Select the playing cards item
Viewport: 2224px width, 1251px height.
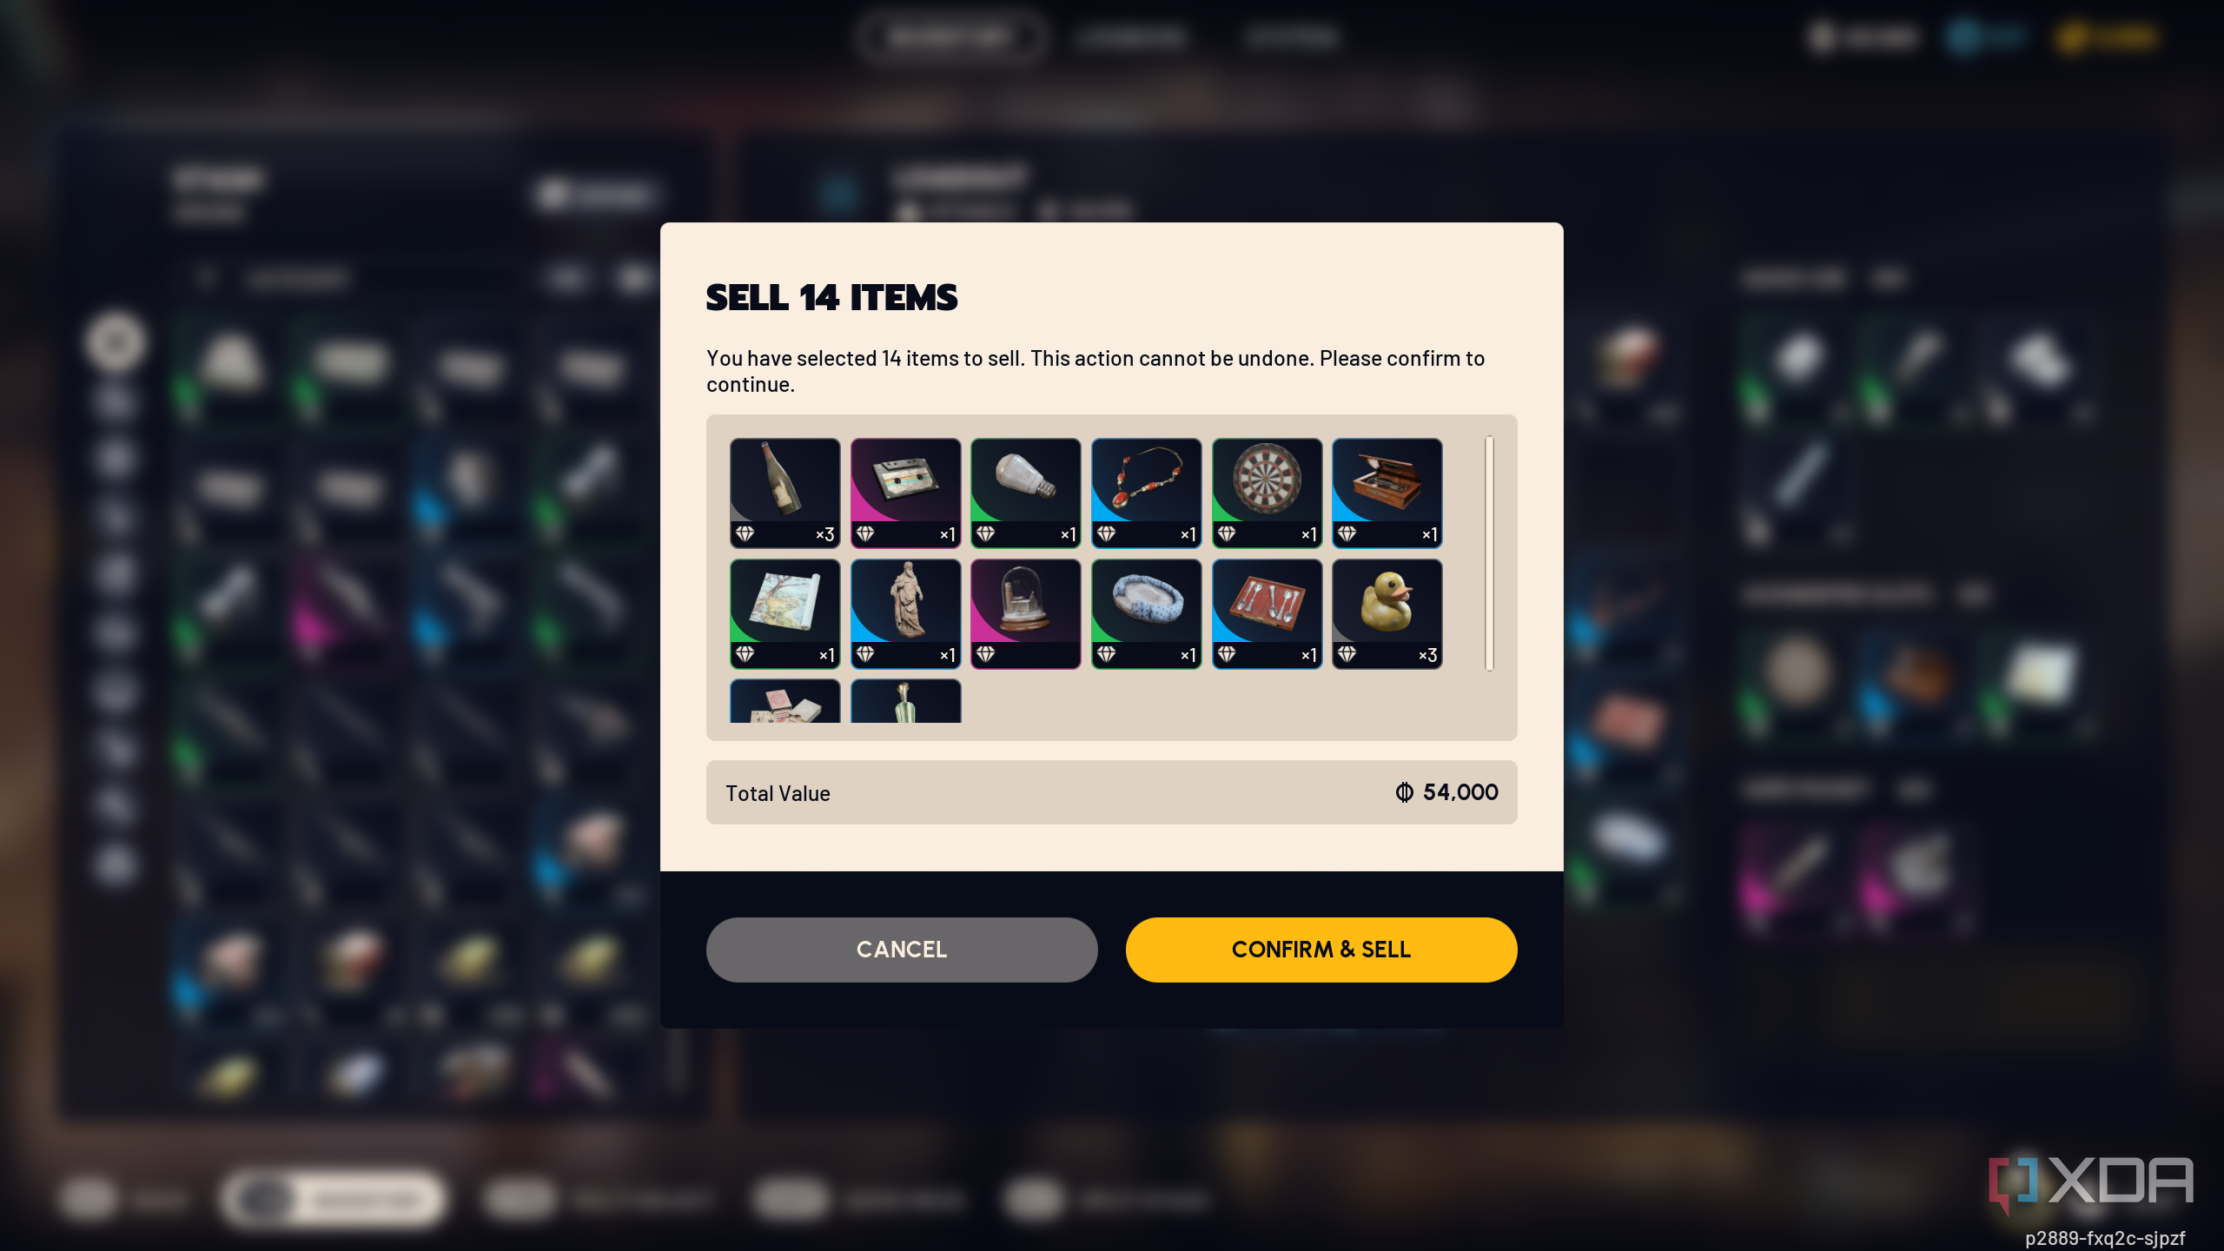coord(784,701)
